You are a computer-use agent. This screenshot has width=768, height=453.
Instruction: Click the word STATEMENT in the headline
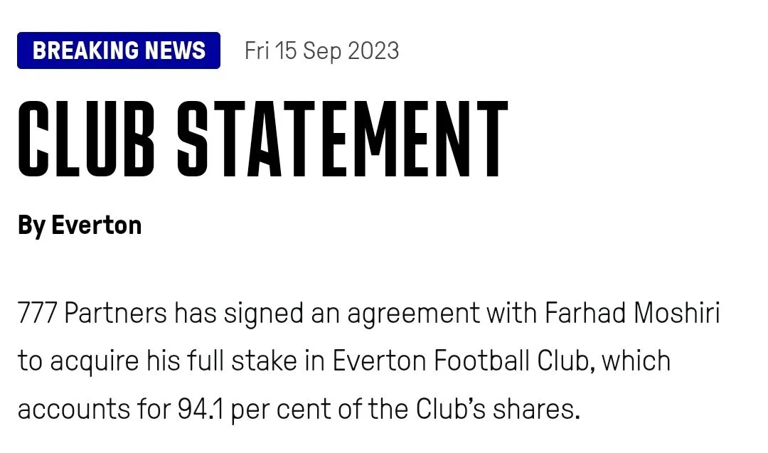click(342, 139)
